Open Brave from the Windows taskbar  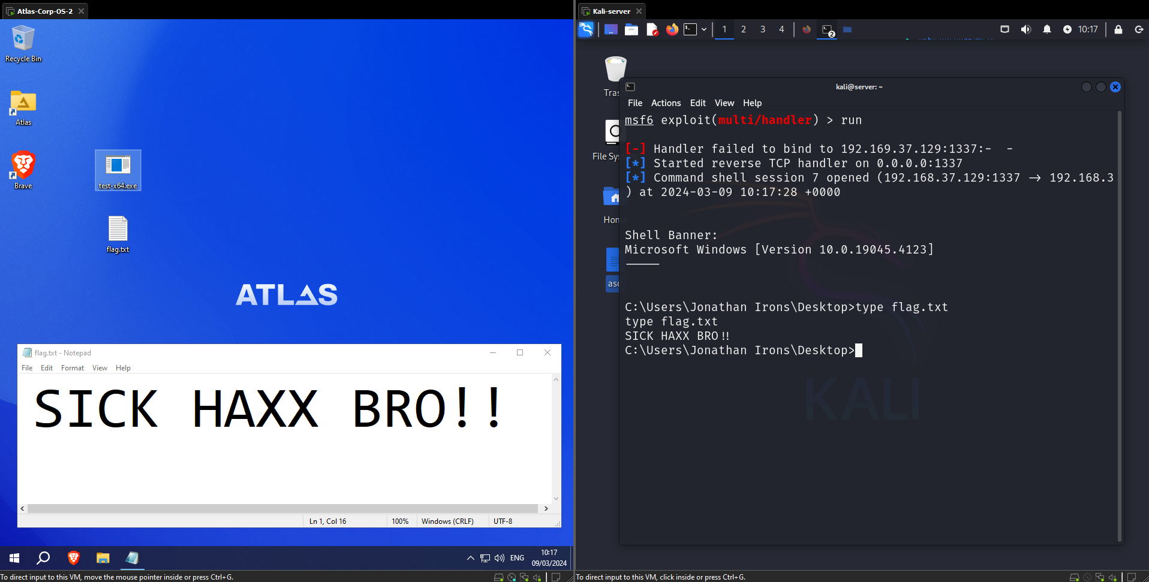tap(74, 558)
